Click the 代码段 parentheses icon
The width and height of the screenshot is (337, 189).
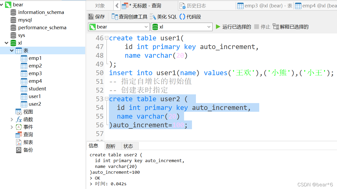point(182,17)
